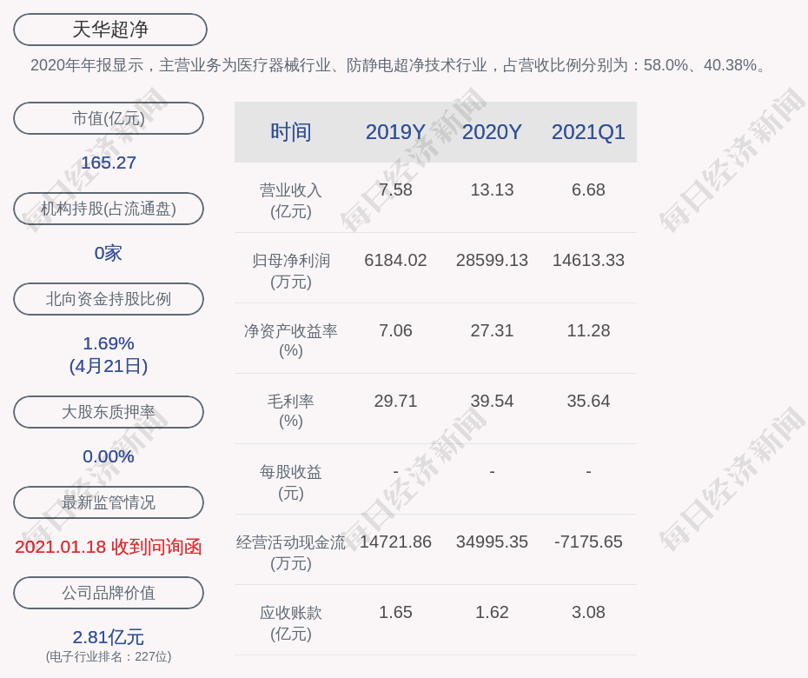808x678 pixels.
Task: Select cash flow value -7175.65
Action: click(x=588, y=542)
